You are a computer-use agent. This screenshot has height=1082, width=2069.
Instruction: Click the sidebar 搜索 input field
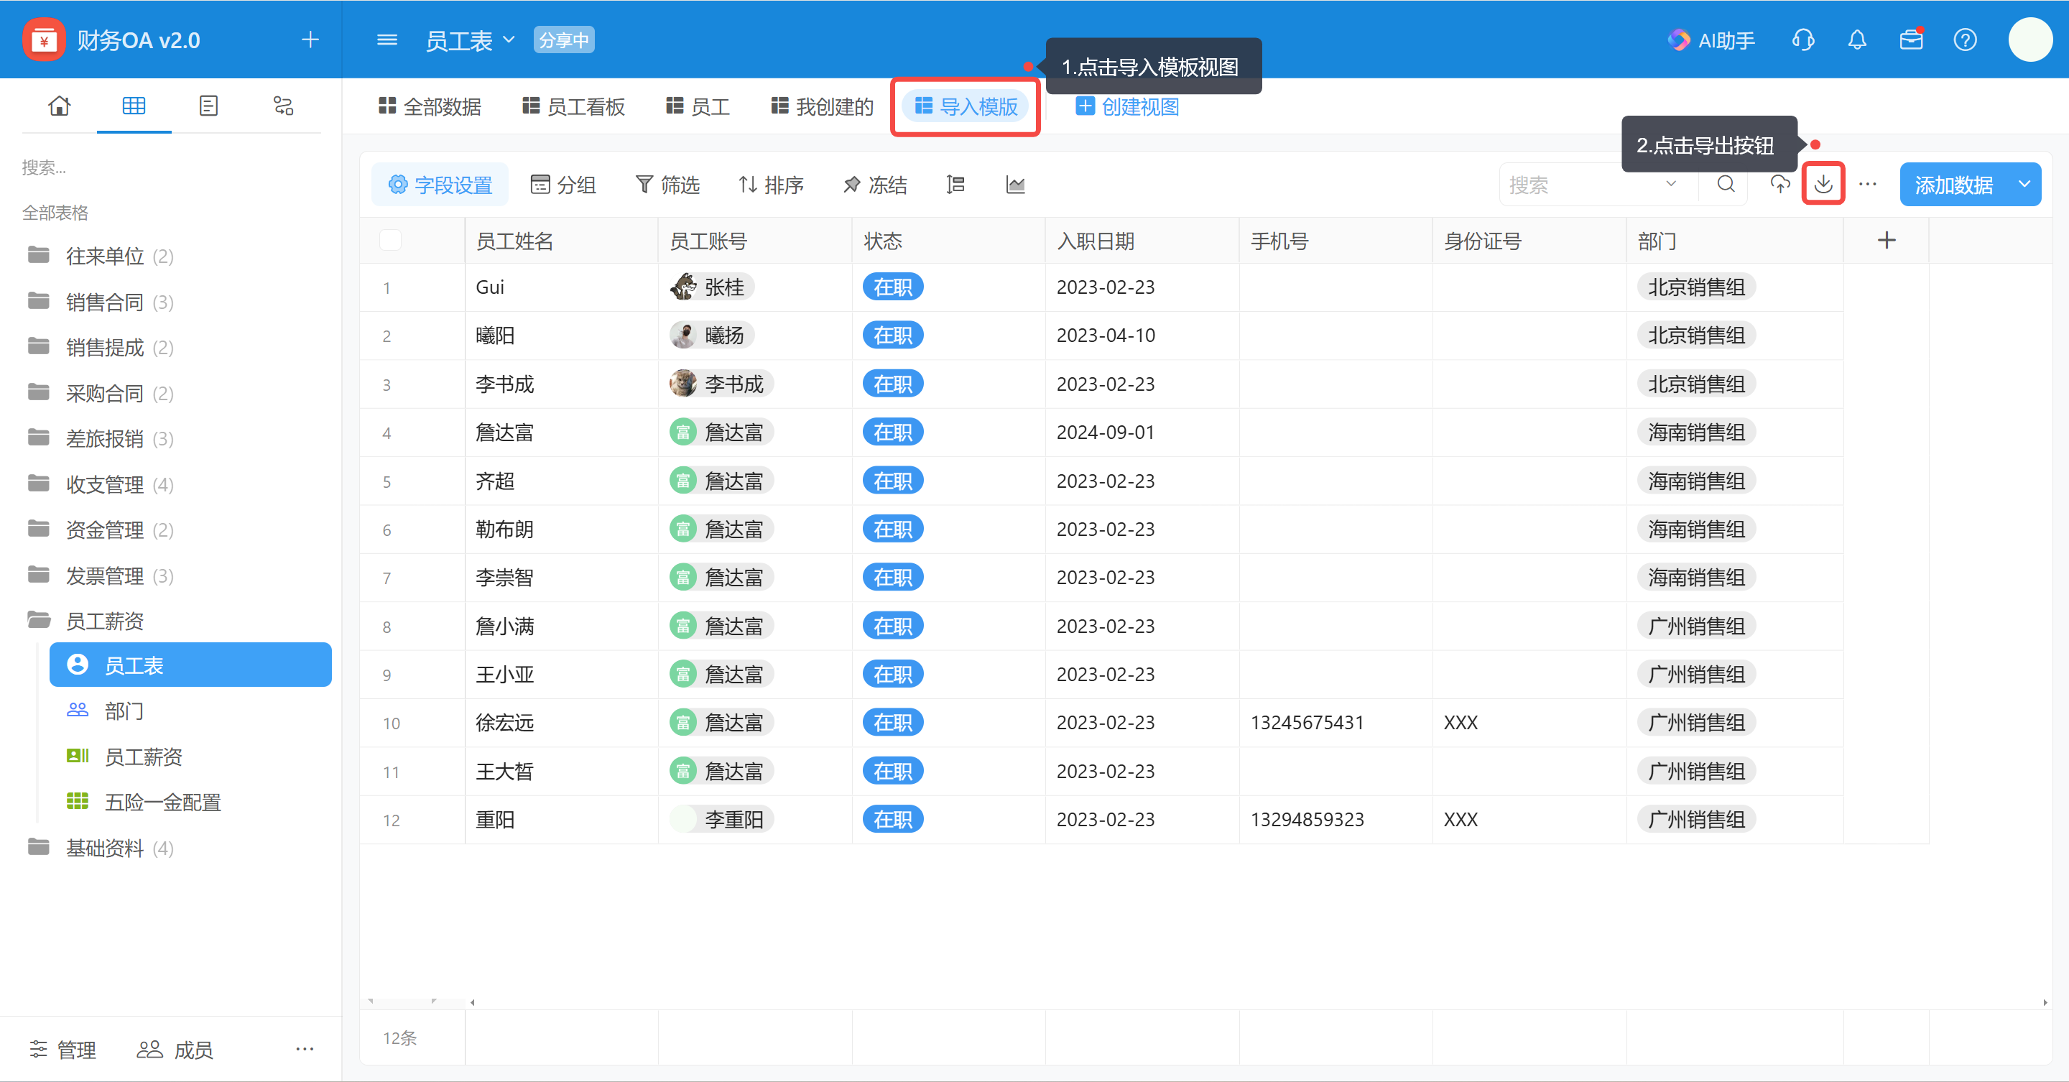point(170,167)
